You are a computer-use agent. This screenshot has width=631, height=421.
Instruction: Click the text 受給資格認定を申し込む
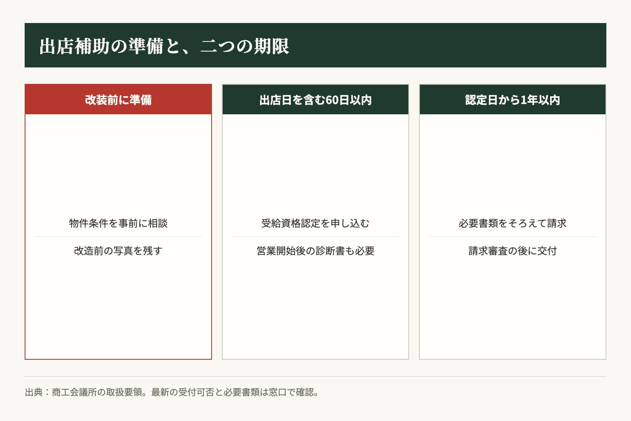(315, 223)
